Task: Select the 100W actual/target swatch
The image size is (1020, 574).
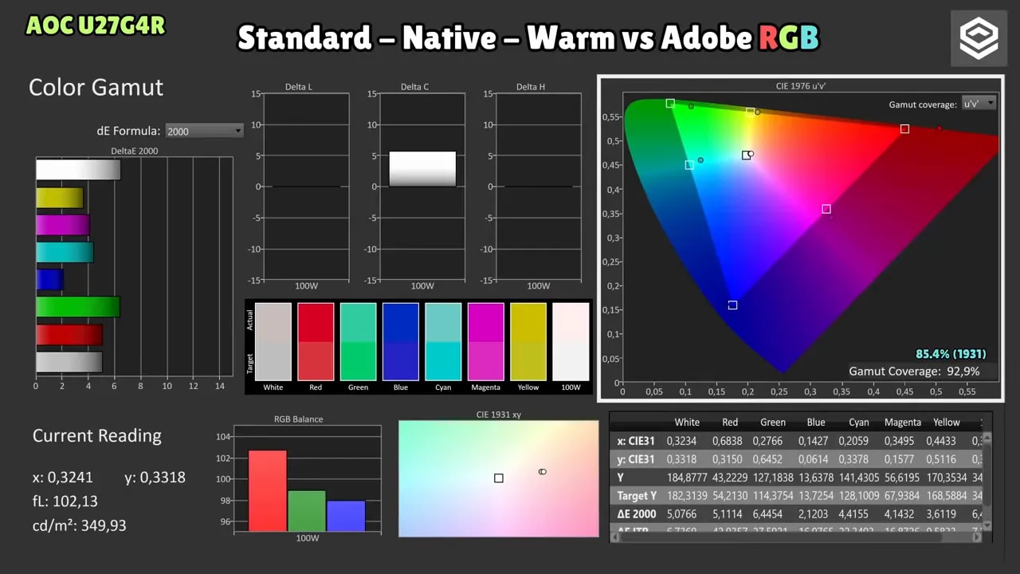Action: pyautogui.click(x=571, y=341)
